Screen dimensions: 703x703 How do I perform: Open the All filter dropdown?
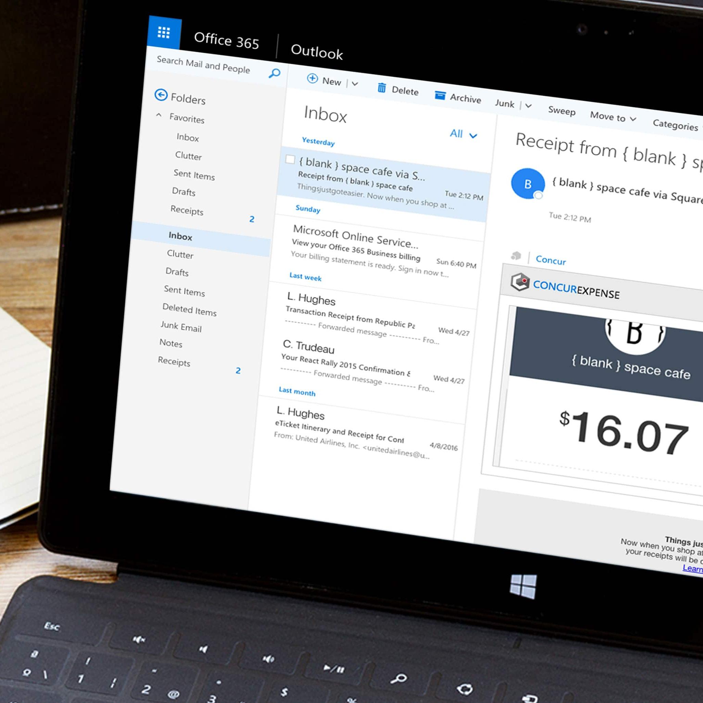(x=463, y=134)
